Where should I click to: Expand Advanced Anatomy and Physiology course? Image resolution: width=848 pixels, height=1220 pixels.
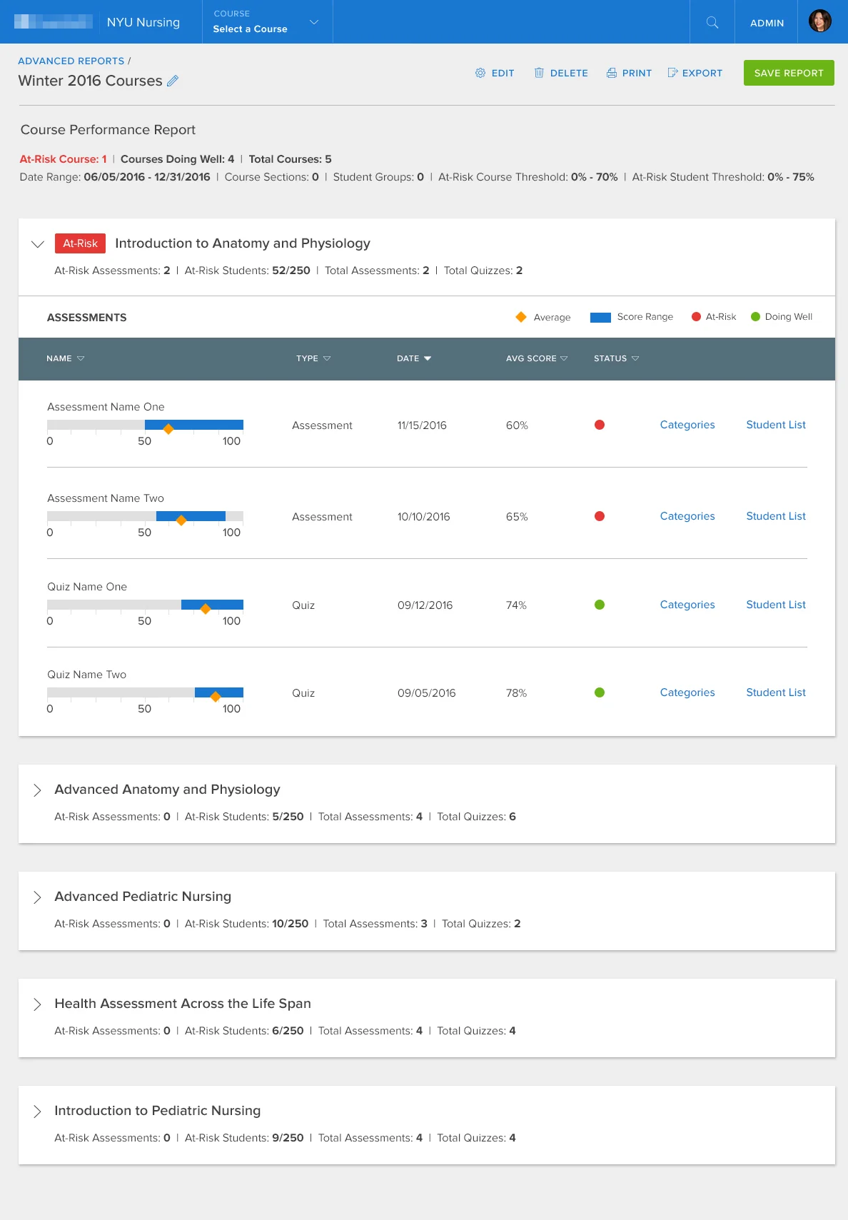(38, 790)
